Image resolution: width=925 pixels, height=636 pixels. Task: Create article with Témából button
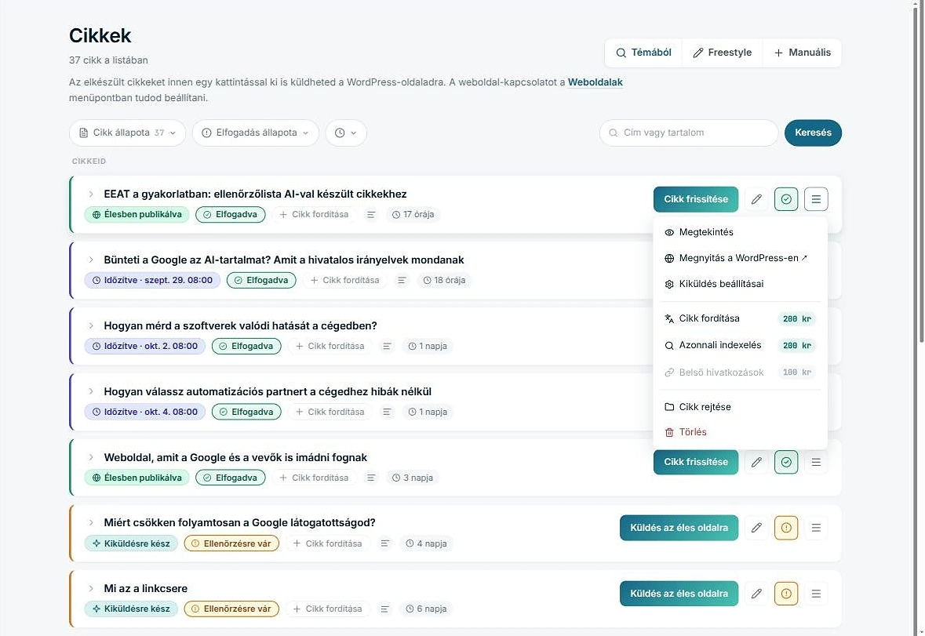pyautogui.click(x=643, y=53)
